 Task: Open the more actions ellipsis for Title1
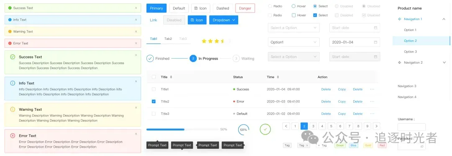(372, 89)
